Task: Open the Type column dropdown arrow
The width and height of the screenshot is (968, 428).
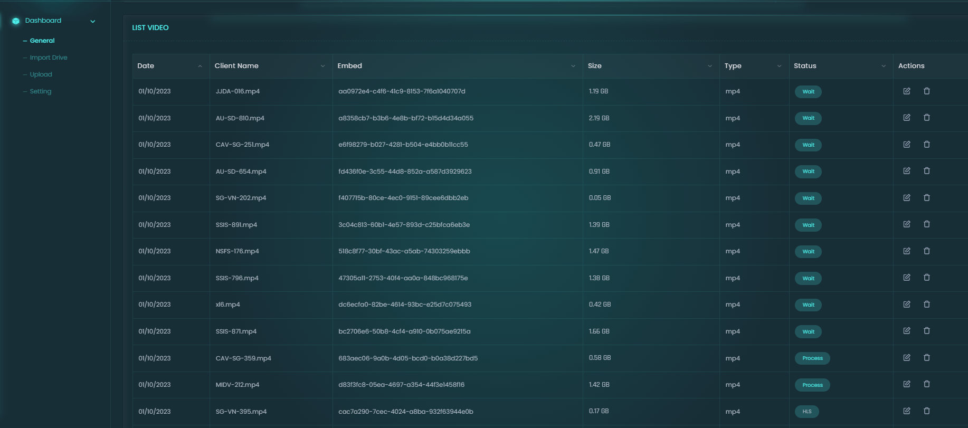Action: pyautogui.click(x=779, y=66)
